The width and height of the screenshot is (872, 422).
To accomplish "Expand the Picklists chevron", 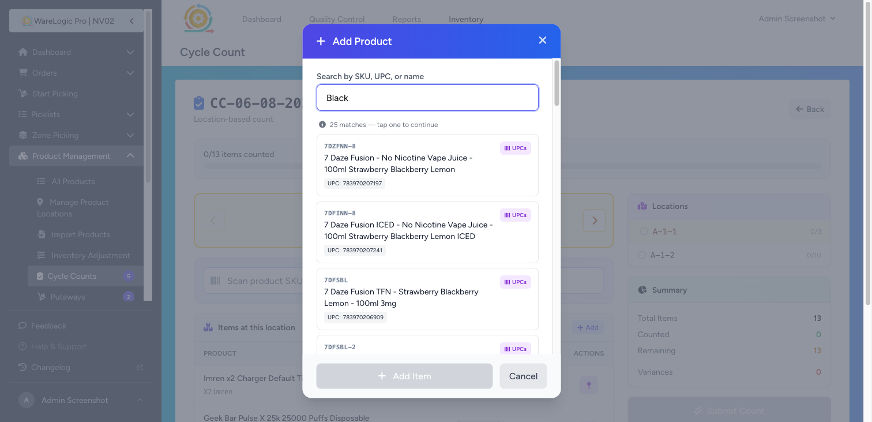I will tap(130, 114).
